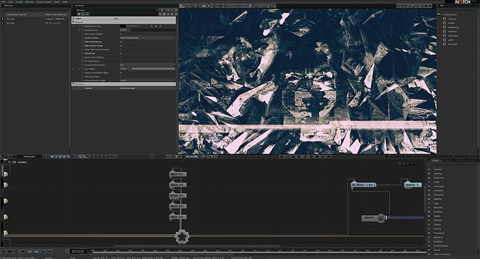Click the Nodegraph panel label

coord(30,157)
